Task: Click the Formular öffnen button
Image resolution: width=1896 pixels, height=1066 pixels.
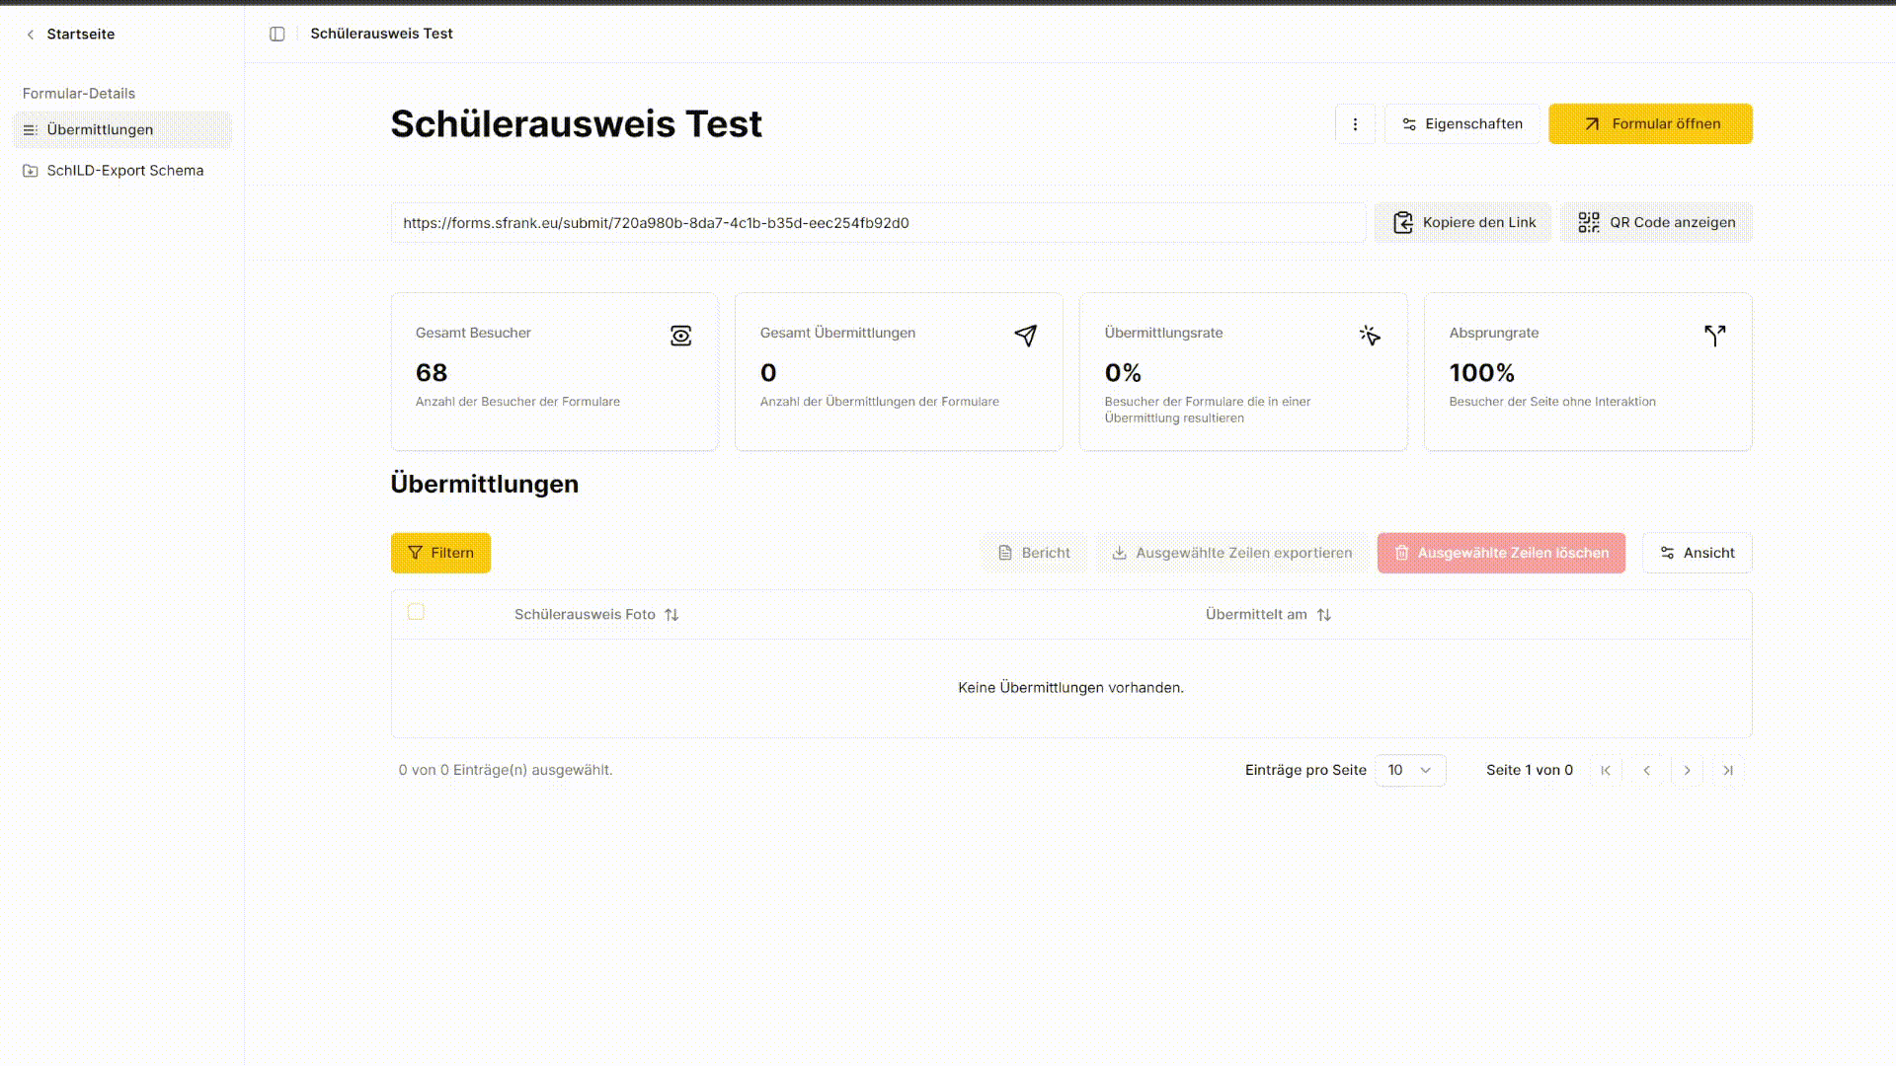Action: pos(1650,124)
